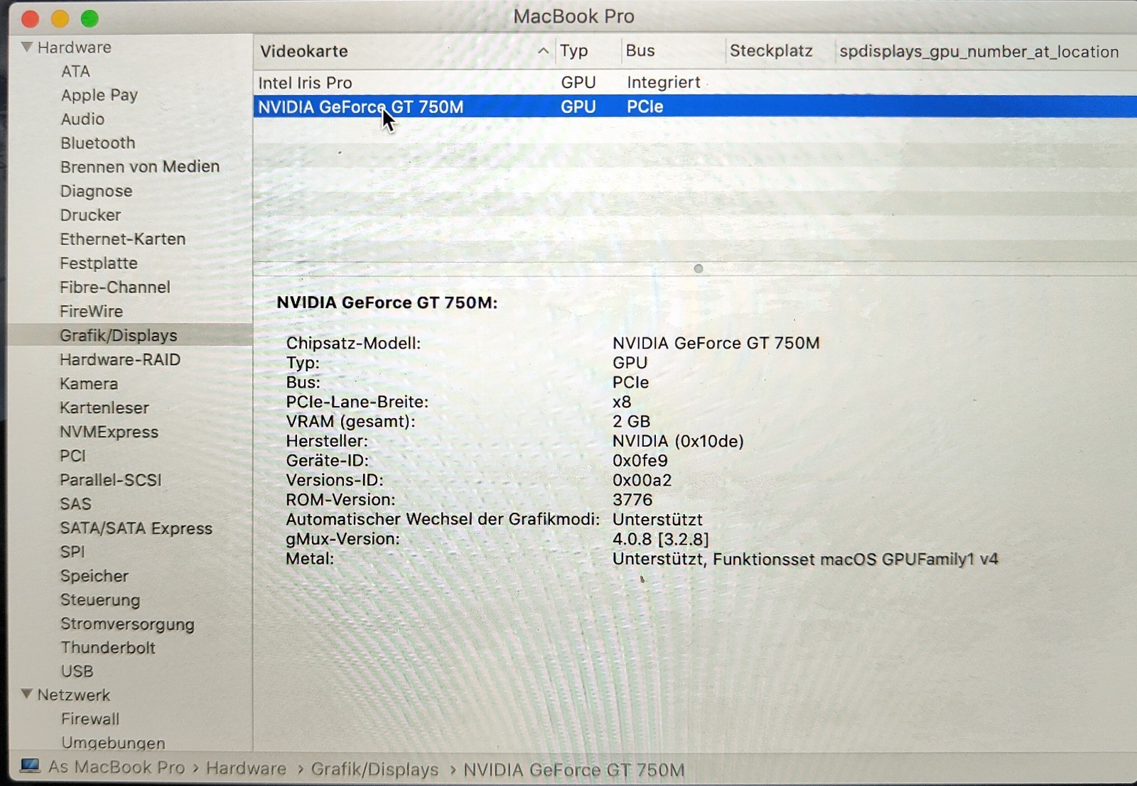The height and width of the screenshot is (786, 1137).
Task: Click the MacBook icon in the path bar
Action: coord(30,766)
